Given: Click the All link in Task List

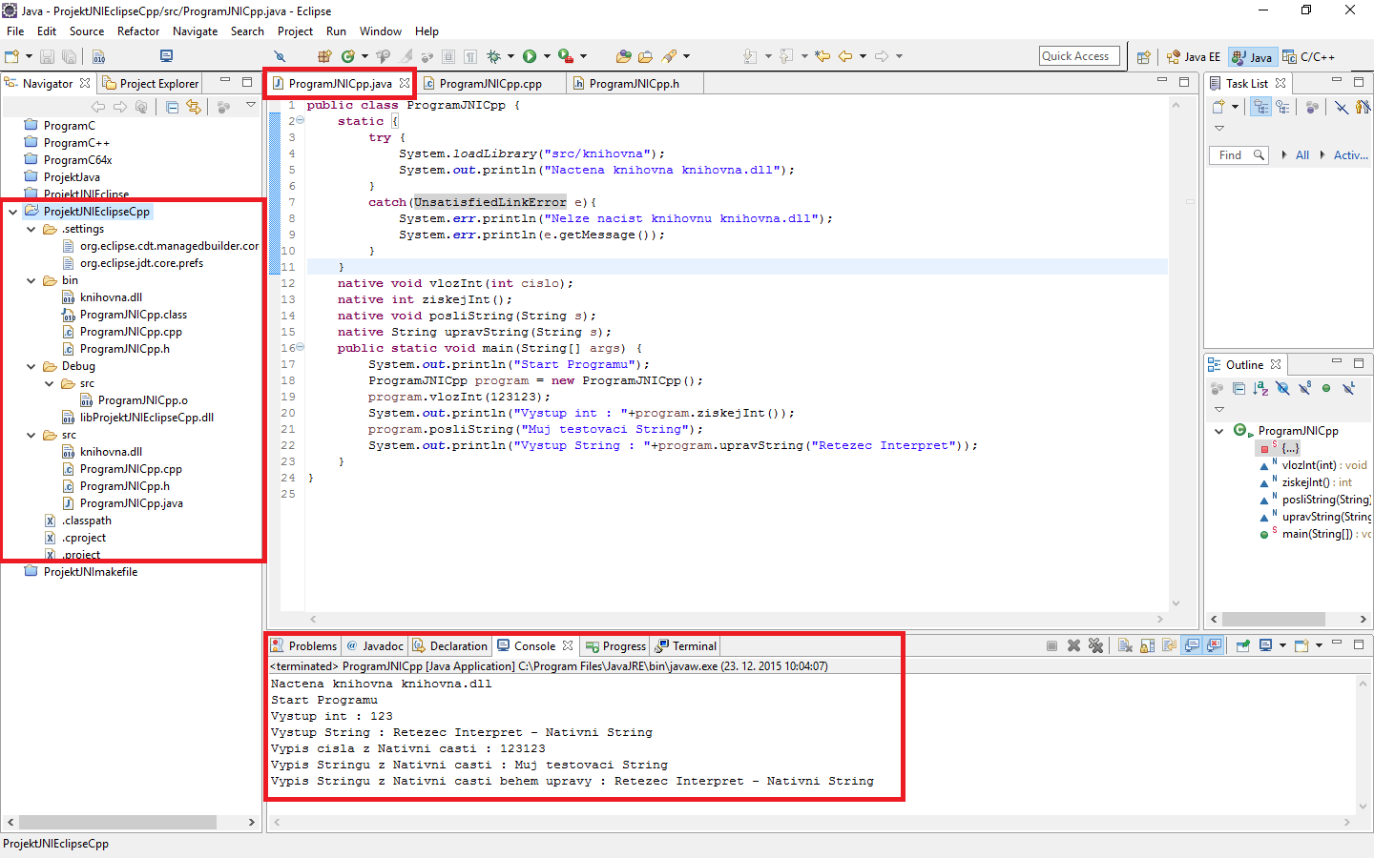Looking at the screenshot, I should click(1302, 153).
